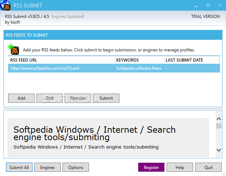226x176 pixels.
Task: Click the RSS Submit globe logo icon
Action: pos(6,5)
